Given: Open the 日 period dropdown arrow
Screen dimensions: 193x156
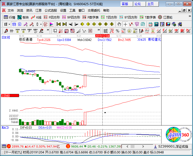Looking at the screenshot, I should click(9, 24).
